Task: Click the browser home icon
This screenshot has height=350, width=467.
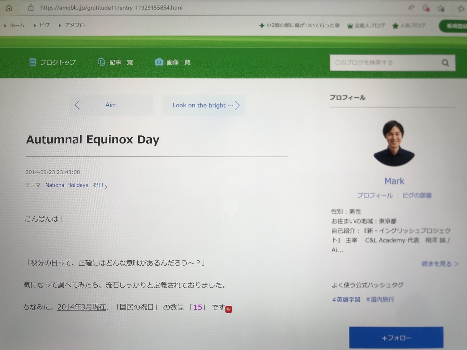Action: 9,8
